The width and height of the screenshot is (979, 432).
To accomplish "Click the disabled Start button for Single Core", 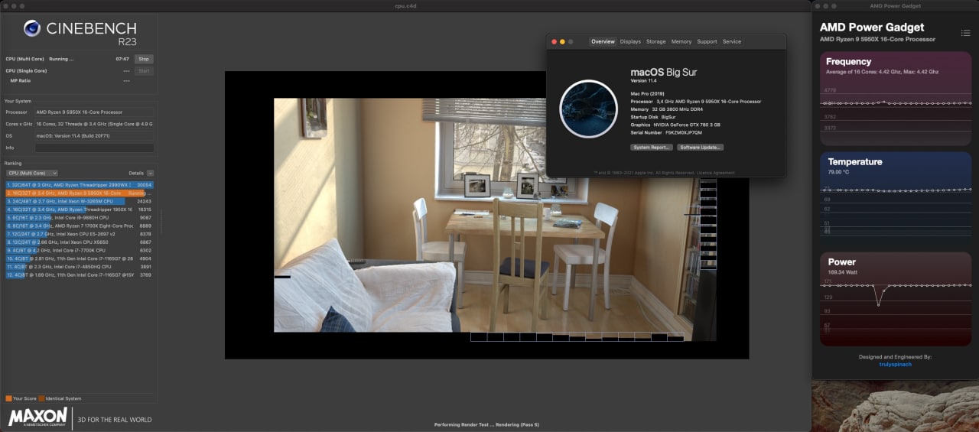I will tap(144, 71).
